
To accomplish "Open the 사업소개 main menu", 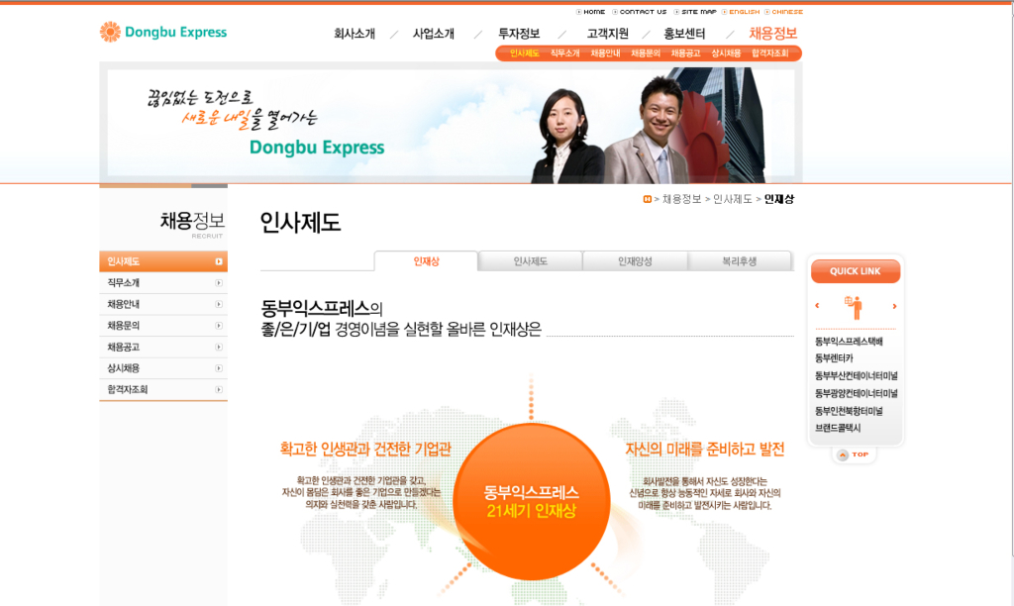I will coord(434,34).
